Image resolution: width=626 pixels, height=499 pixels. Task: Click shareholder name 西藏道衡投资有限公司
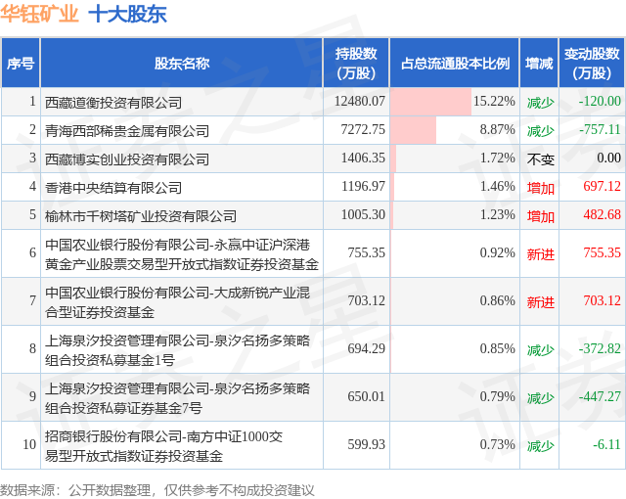[x=113, y=103]
